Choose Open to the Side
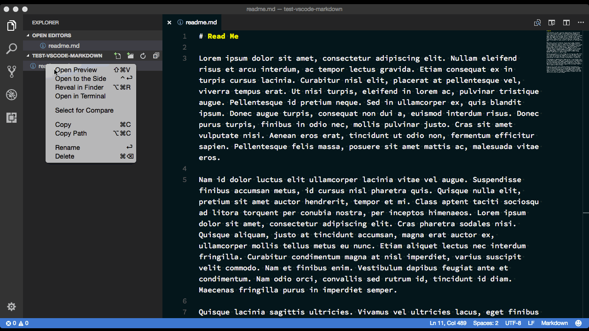The height and width of the screenshot is (331, 589). click(91, 79)
